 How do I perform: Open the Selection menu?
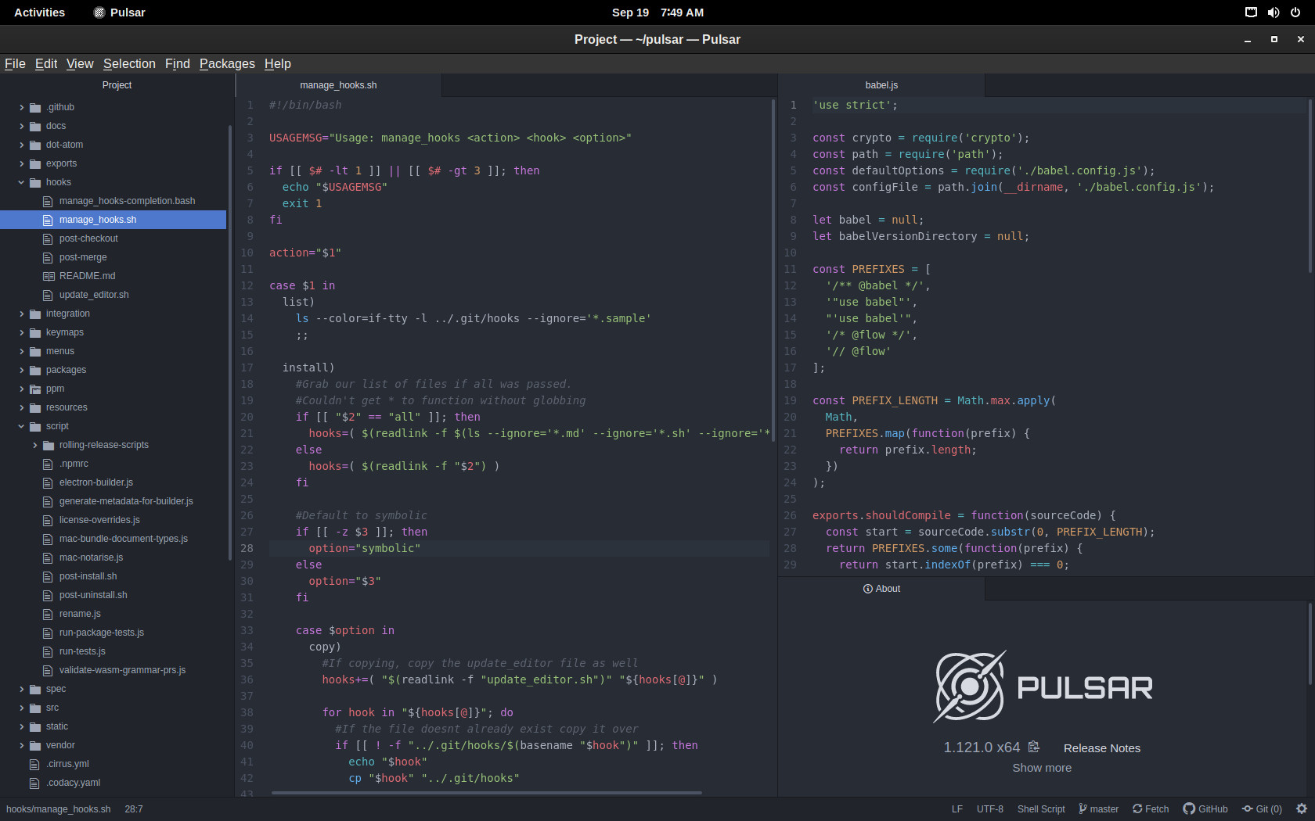pos(129,63)
